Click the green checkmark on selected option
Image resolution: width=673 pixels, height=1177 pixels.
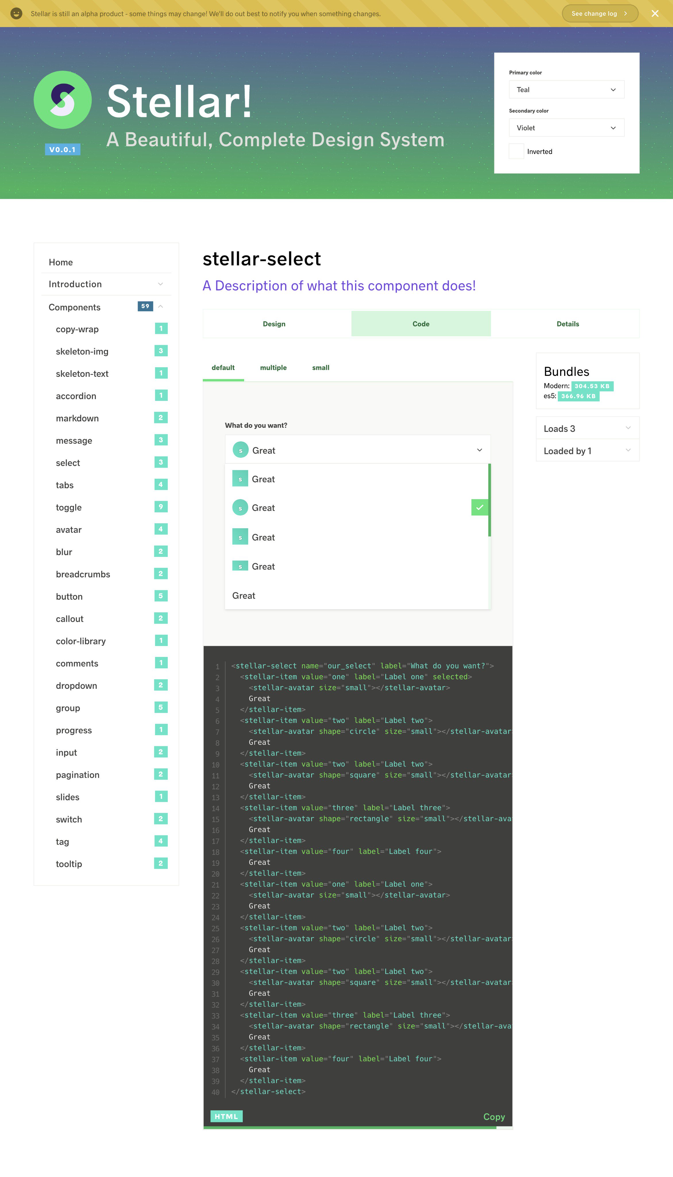pos(480,507)
